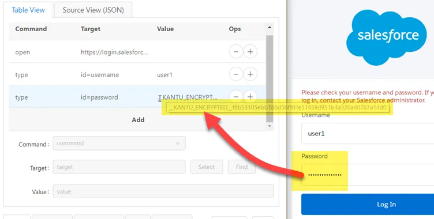Add a row after the open command
Viewport: 434px width, 219px height.
coord(250,52)
